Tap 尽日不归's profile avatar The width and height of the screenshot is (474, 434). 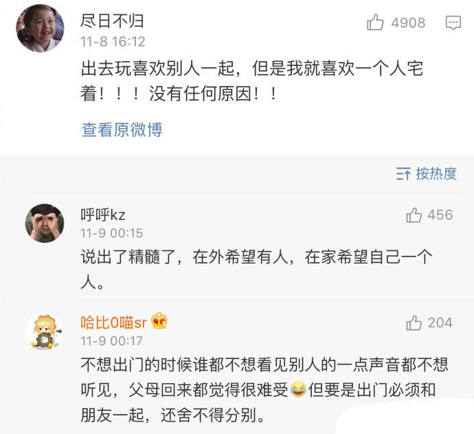(41, 28)
